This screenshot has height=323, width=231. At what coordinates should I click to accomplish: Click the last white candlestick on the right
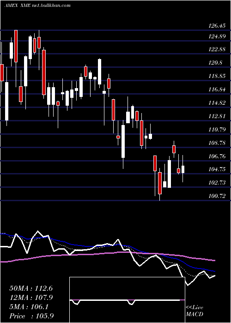point(183,169)
